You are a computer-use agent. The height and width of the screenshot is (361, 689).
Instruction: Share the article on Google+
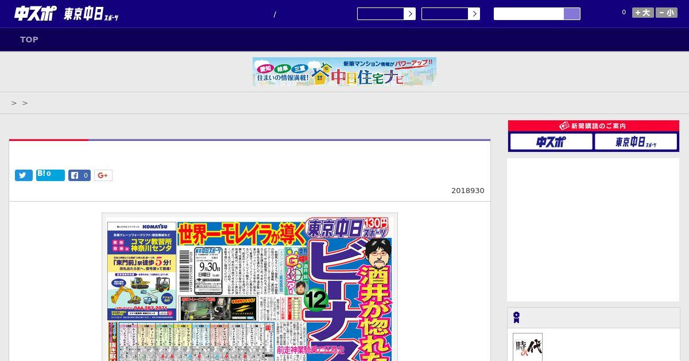(103, 175)
